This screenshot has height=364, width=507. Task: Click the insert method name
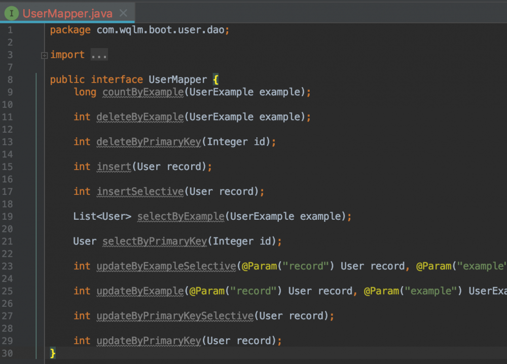click(x=114, y=167)
